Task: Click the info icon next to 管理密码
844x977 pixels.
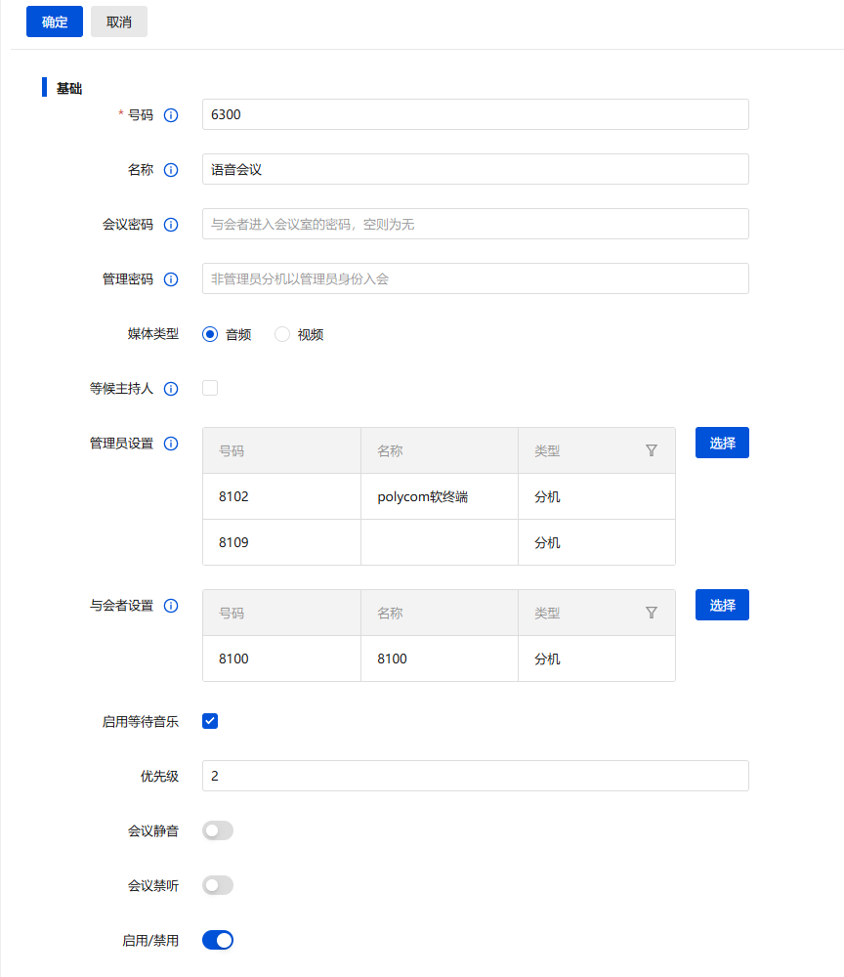Action: [171, 278]
